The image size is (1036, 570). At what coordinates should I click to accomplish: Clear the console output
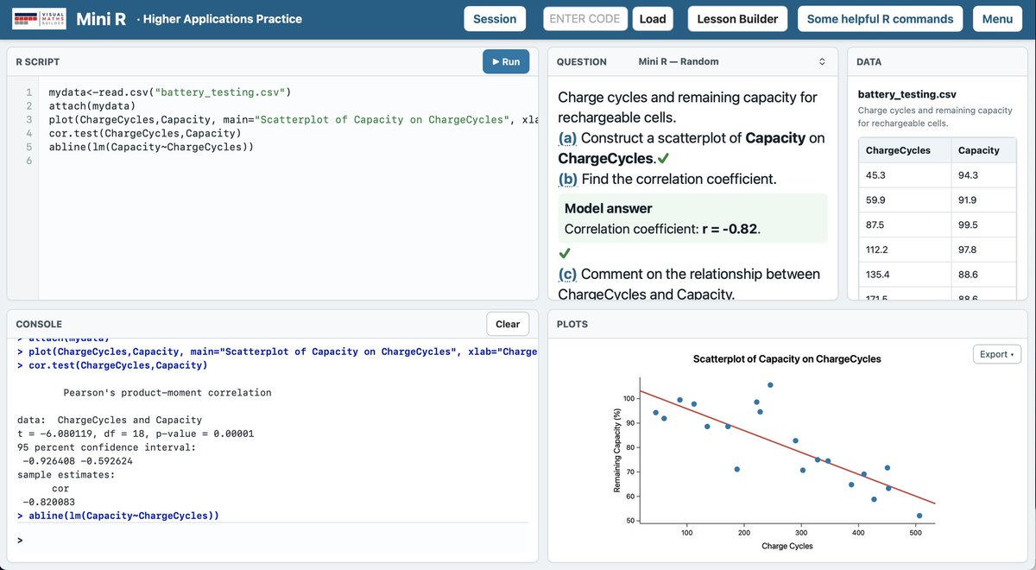(x=508, y=324)
